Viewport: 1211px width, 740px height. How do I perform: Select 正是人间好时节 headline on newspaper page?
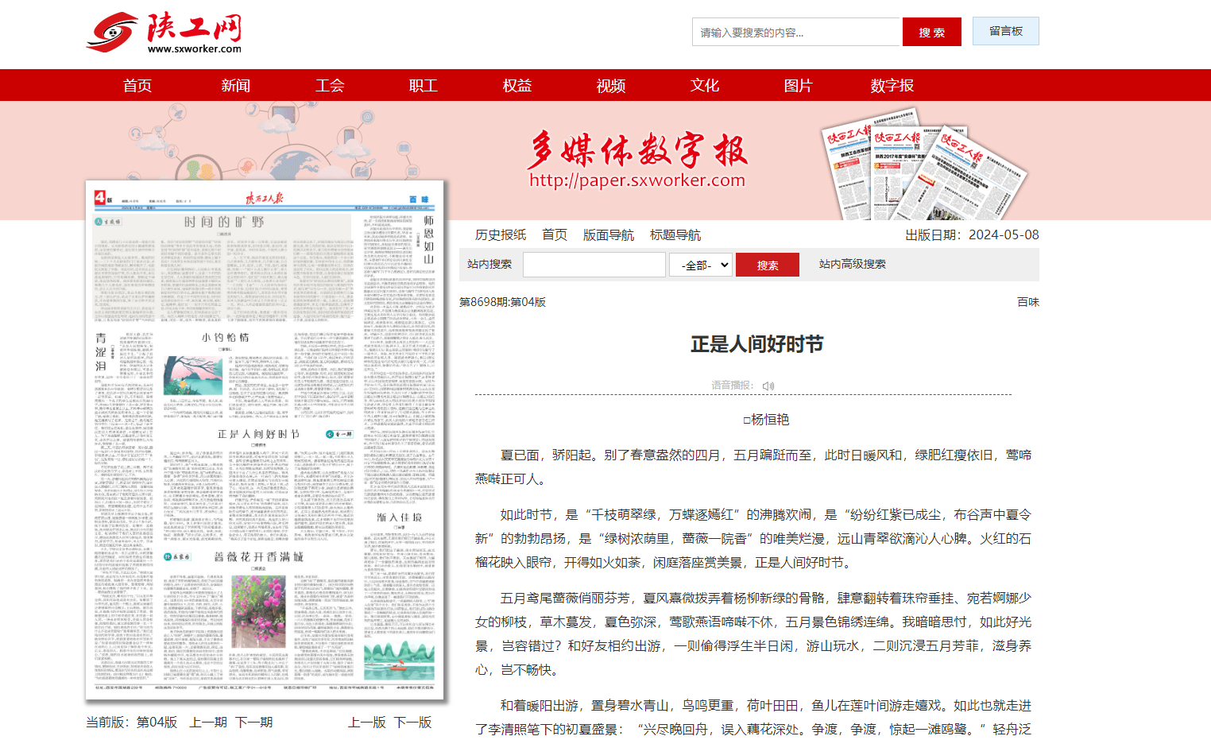tap(259, 434)
